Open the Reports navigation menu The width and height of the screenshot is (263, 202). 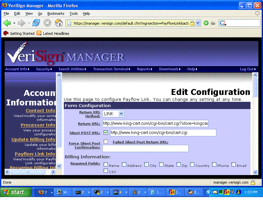point(145,69)
